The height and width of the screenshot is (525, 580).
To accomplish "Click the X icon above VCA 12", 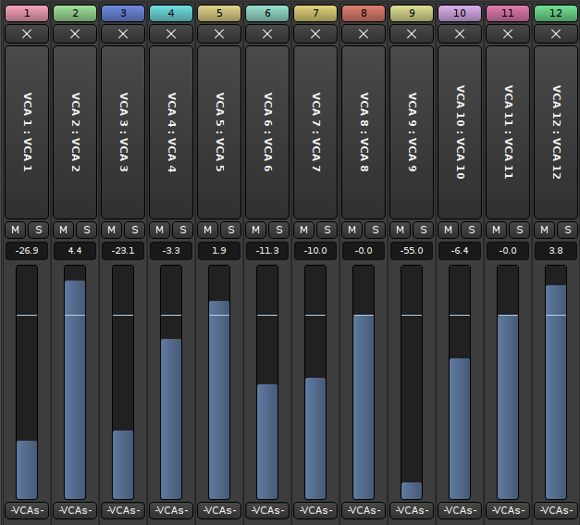I will click(556, 33).
